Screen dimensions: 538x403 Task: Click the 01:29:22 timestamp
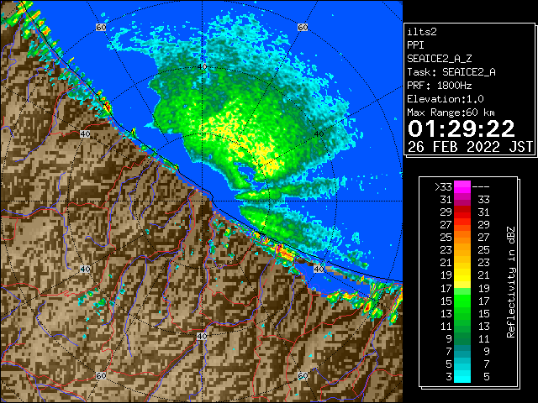(x=462, y=128)
